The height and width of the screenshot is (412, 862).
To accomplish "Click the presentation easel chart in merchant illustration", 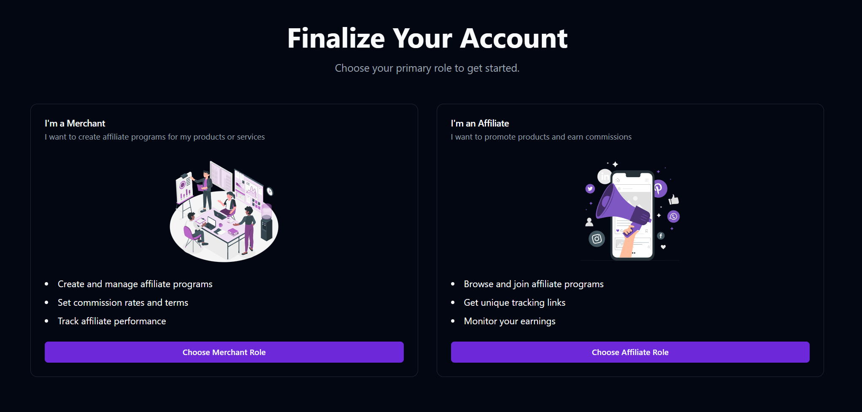I will pyautogui.click(x=184, y=187).
